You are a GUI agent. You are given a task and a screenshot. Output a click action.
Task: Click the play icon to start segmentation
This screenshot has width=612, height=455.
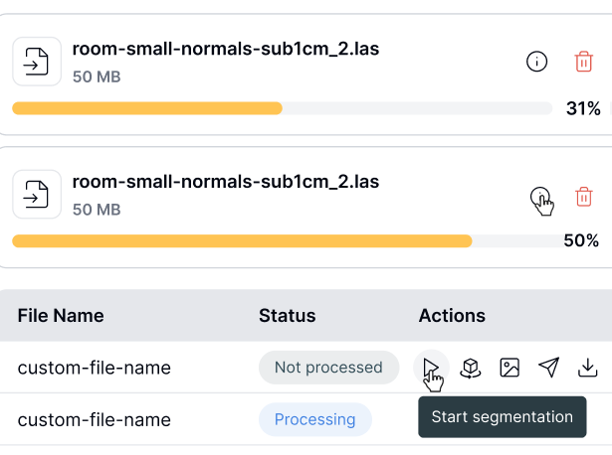click(430, 368)
